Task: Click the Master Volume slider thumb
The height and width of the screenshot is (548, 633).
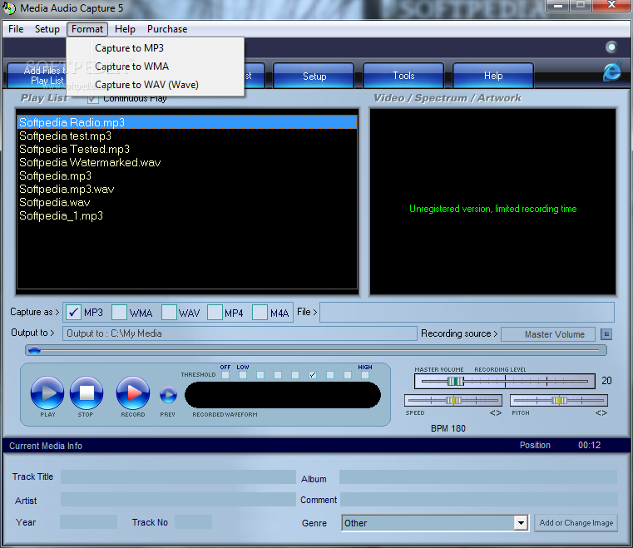Action: (x=455, y=381)
